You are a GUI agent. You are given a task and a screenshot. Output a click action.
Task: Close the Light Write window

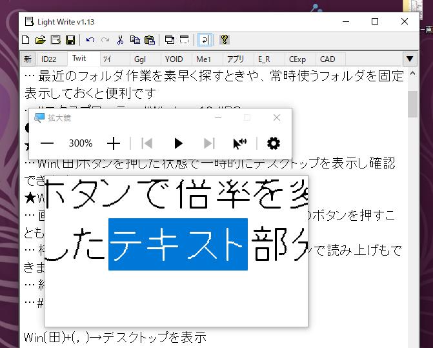click(405, 21)
